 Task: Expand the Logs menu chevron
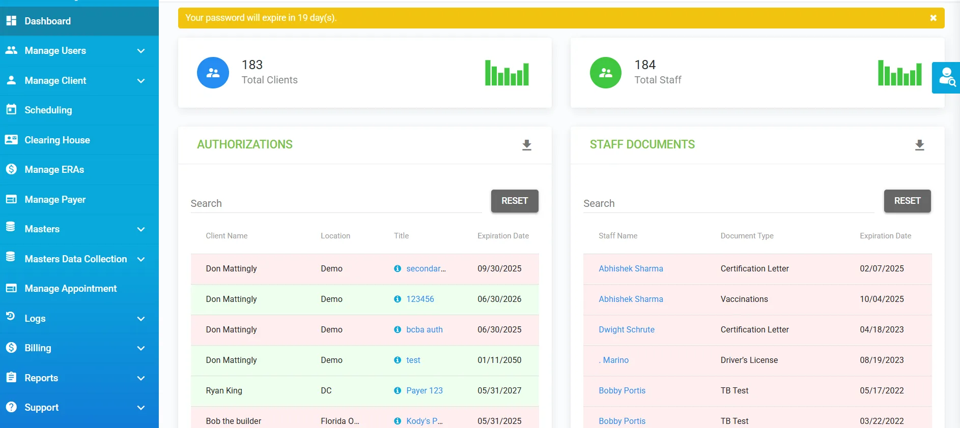141,319
